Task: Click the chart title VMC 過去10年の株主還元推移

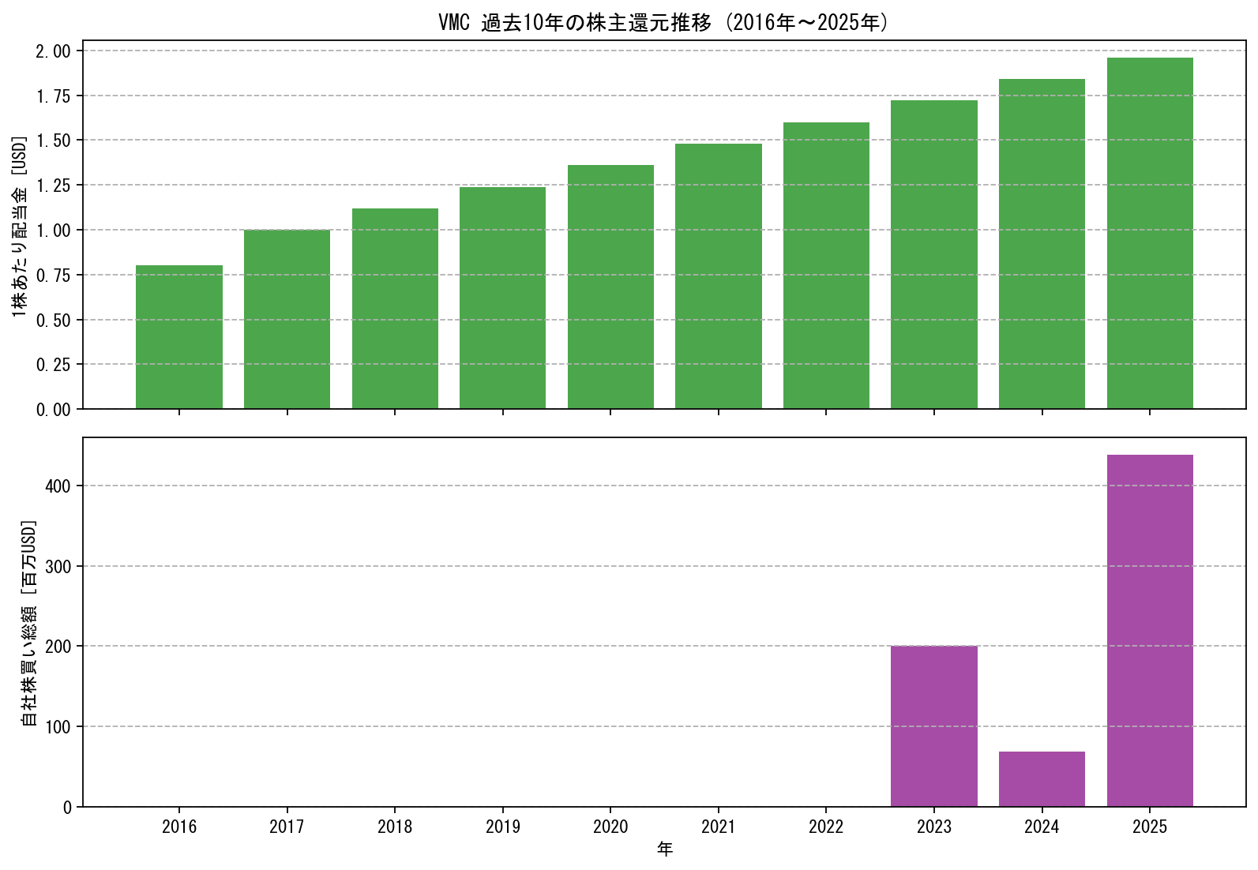Action: tap(663, 23)
